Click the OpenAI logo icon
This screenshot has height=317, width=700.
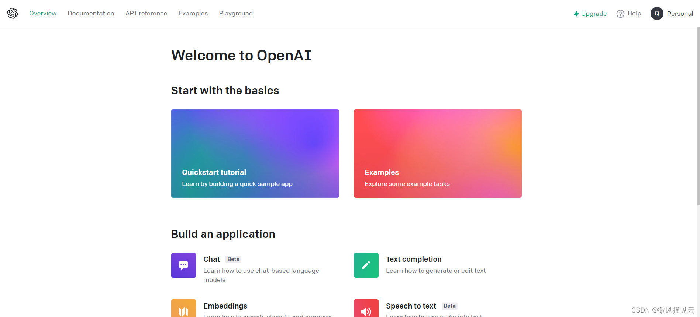click(13, 13)
